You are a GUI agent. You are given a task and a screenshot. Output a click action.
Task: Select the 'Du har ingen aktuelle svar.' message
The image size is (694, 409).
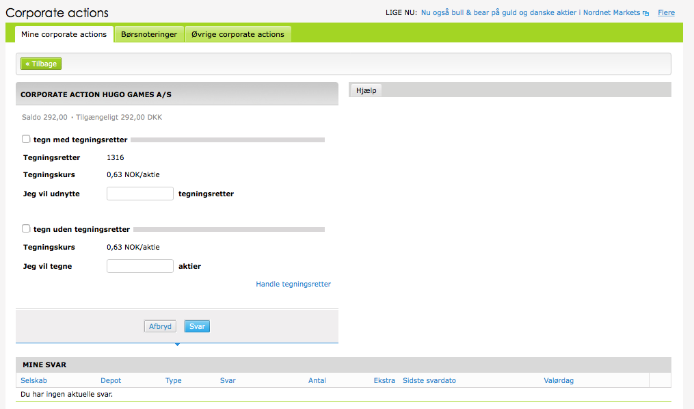(66, 394)
